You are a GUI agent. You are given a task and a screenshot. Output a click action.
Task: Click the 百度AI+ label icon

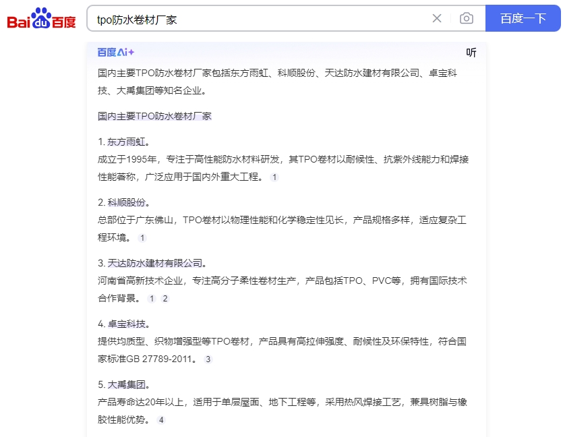[115, 53]
